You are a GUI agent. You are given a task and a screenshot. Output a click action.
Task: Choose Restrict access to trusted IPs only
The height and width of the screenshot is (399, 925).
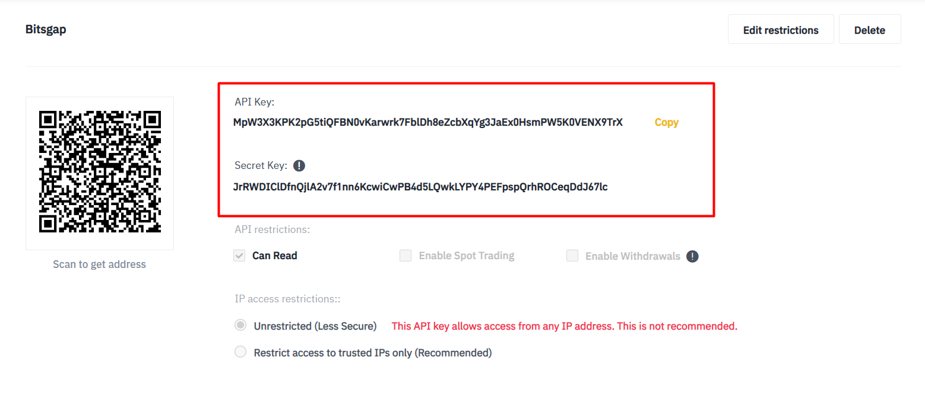coord(240,352)
